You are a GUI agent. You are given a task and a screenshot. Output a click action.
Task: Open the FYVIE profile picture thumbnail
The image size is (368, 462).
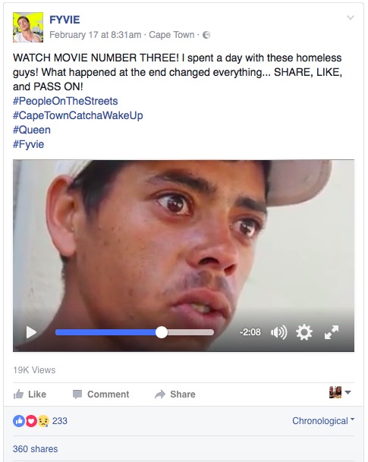(28, 27)
